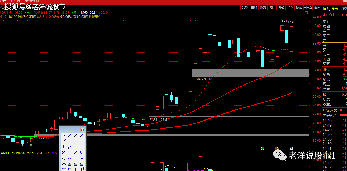The width and height of the screenshot is (347, 171).
Task: Click the 财 marker below the chart
Action: pos(291,149)
